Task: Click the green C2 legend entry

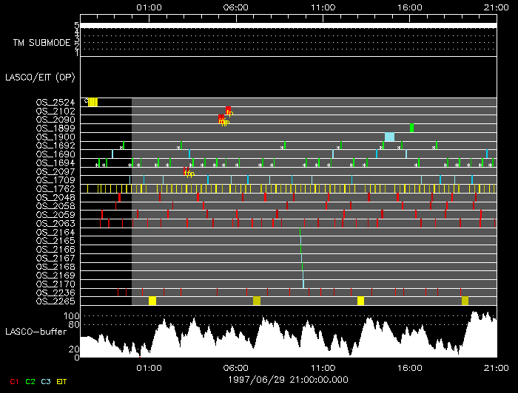Action: (30, 381)
